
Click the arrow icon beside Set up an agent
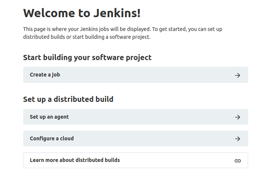(237, 117)
